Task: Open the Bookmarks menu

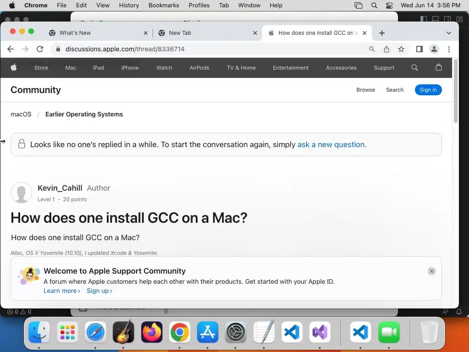Action: [164, 5]
